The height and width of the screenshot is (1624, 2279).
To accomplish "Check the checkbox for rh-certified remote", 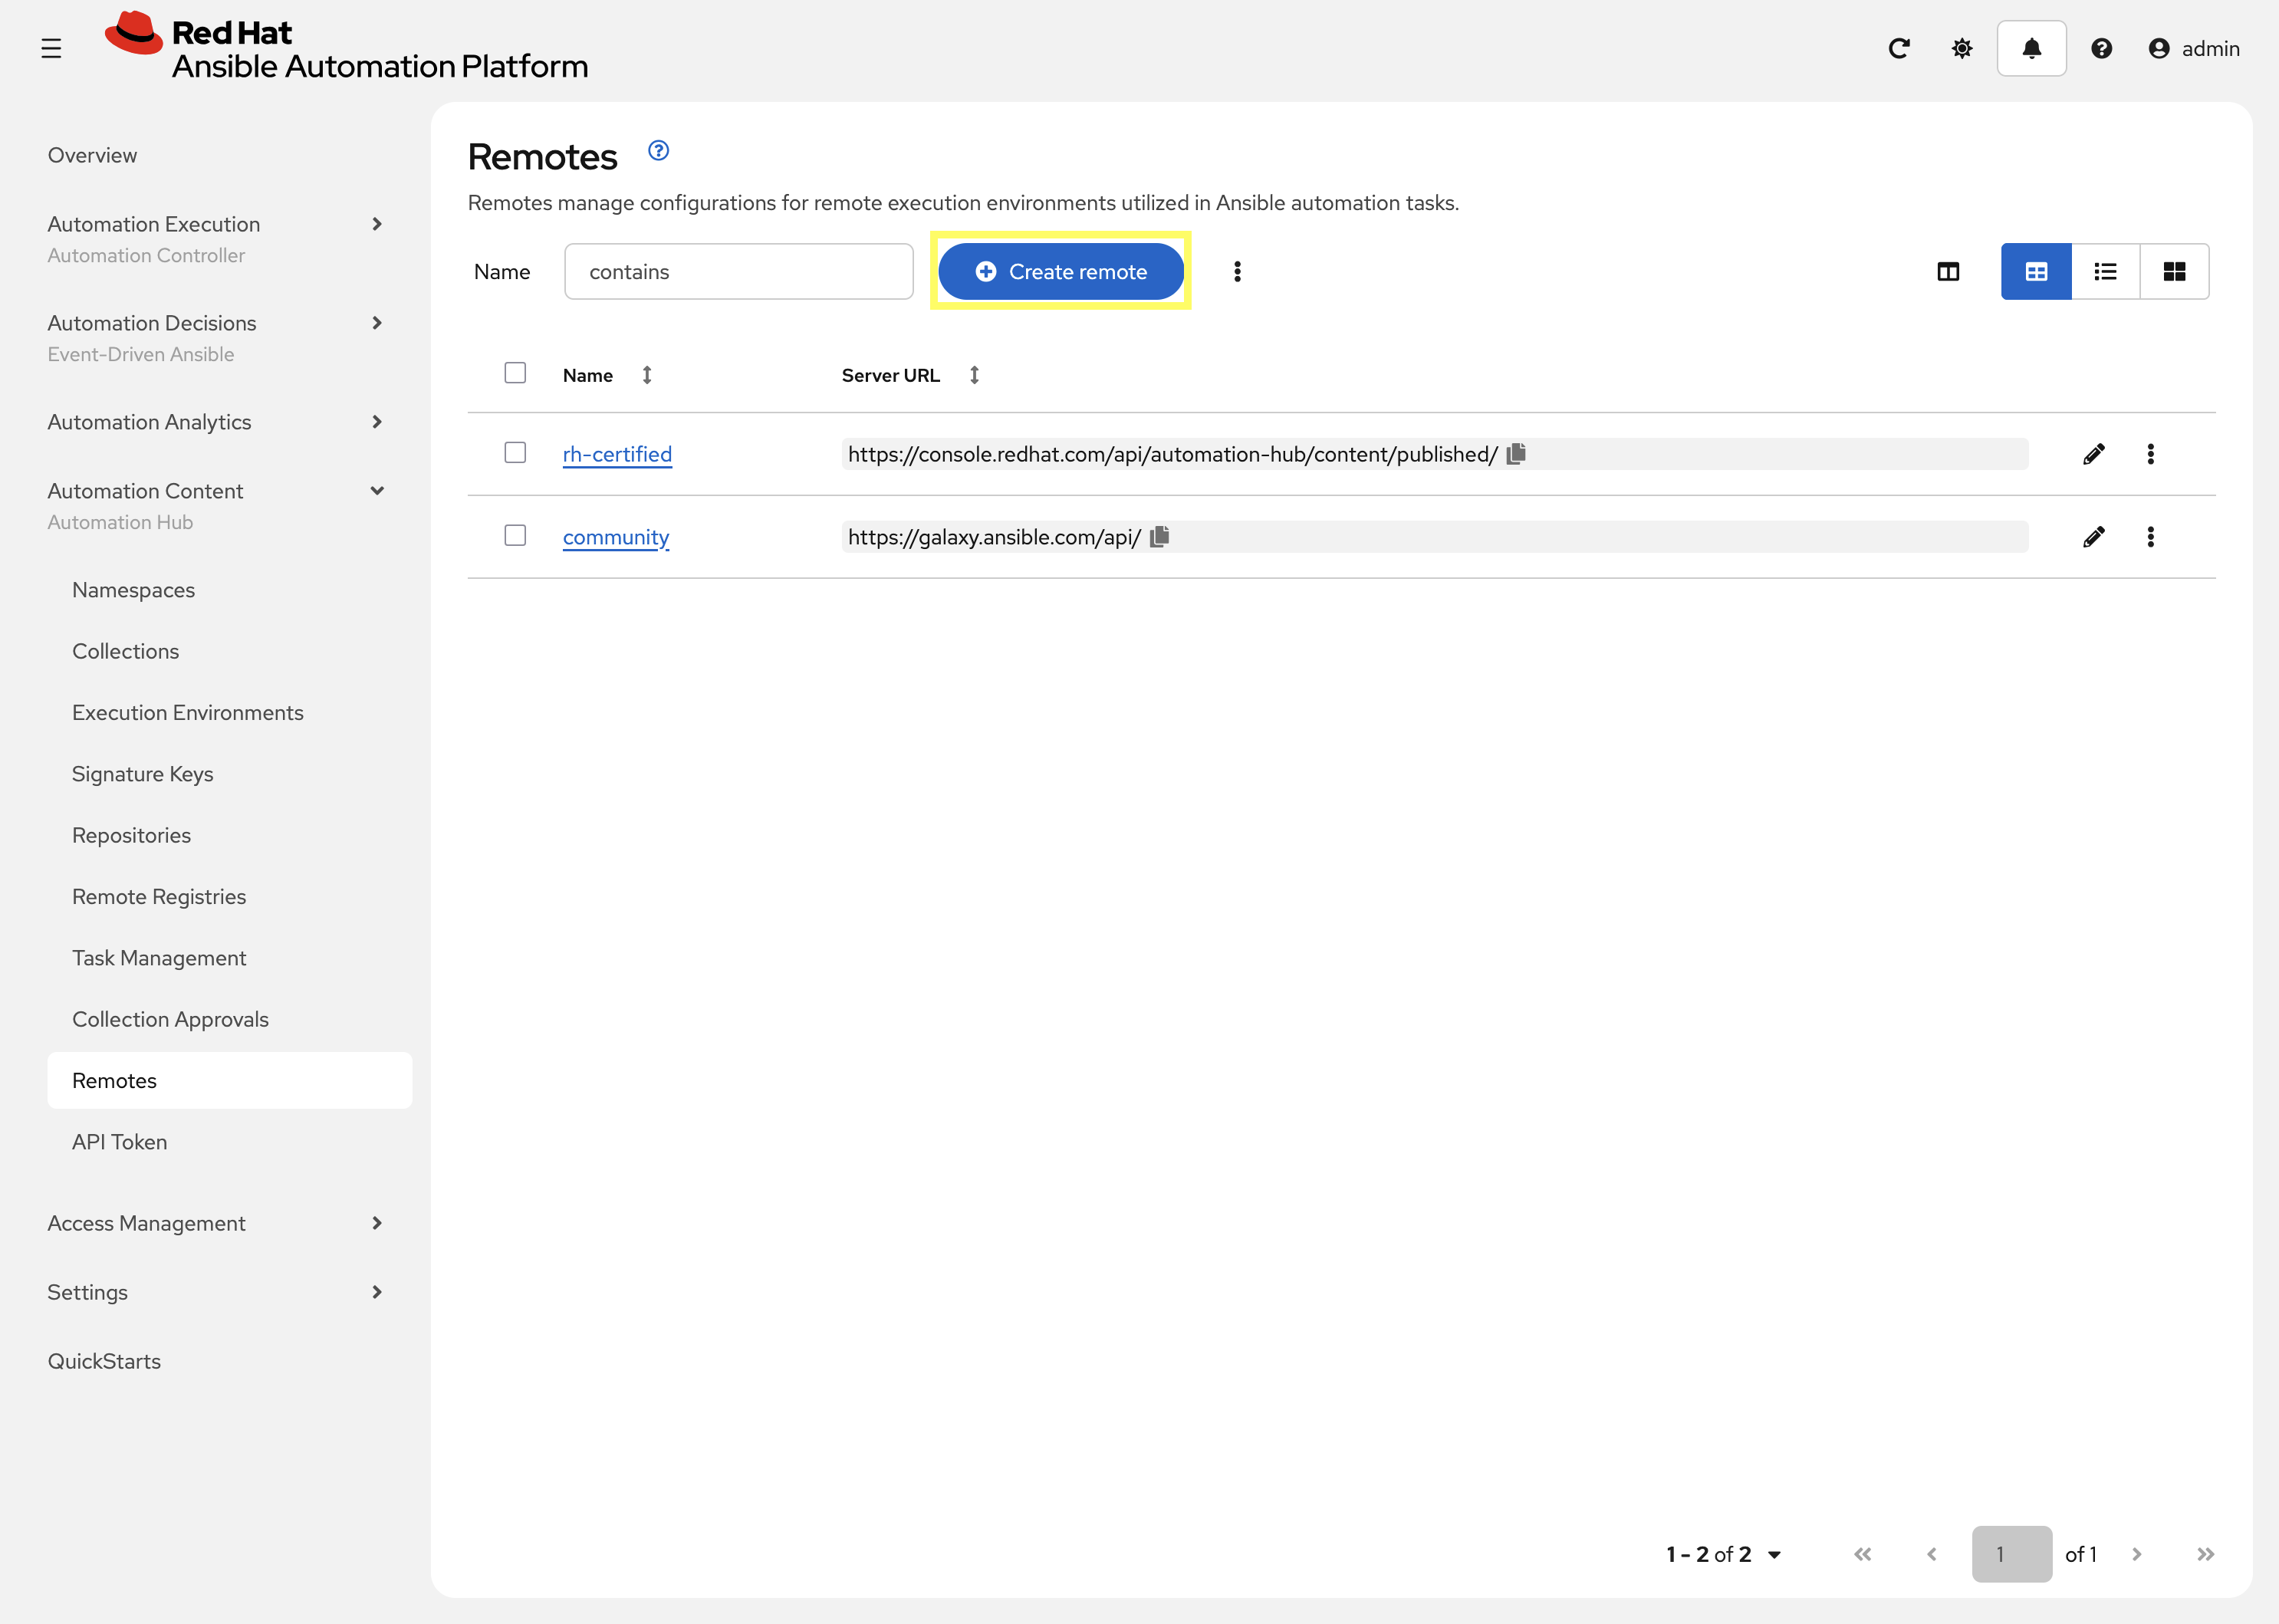I will 515,453.
